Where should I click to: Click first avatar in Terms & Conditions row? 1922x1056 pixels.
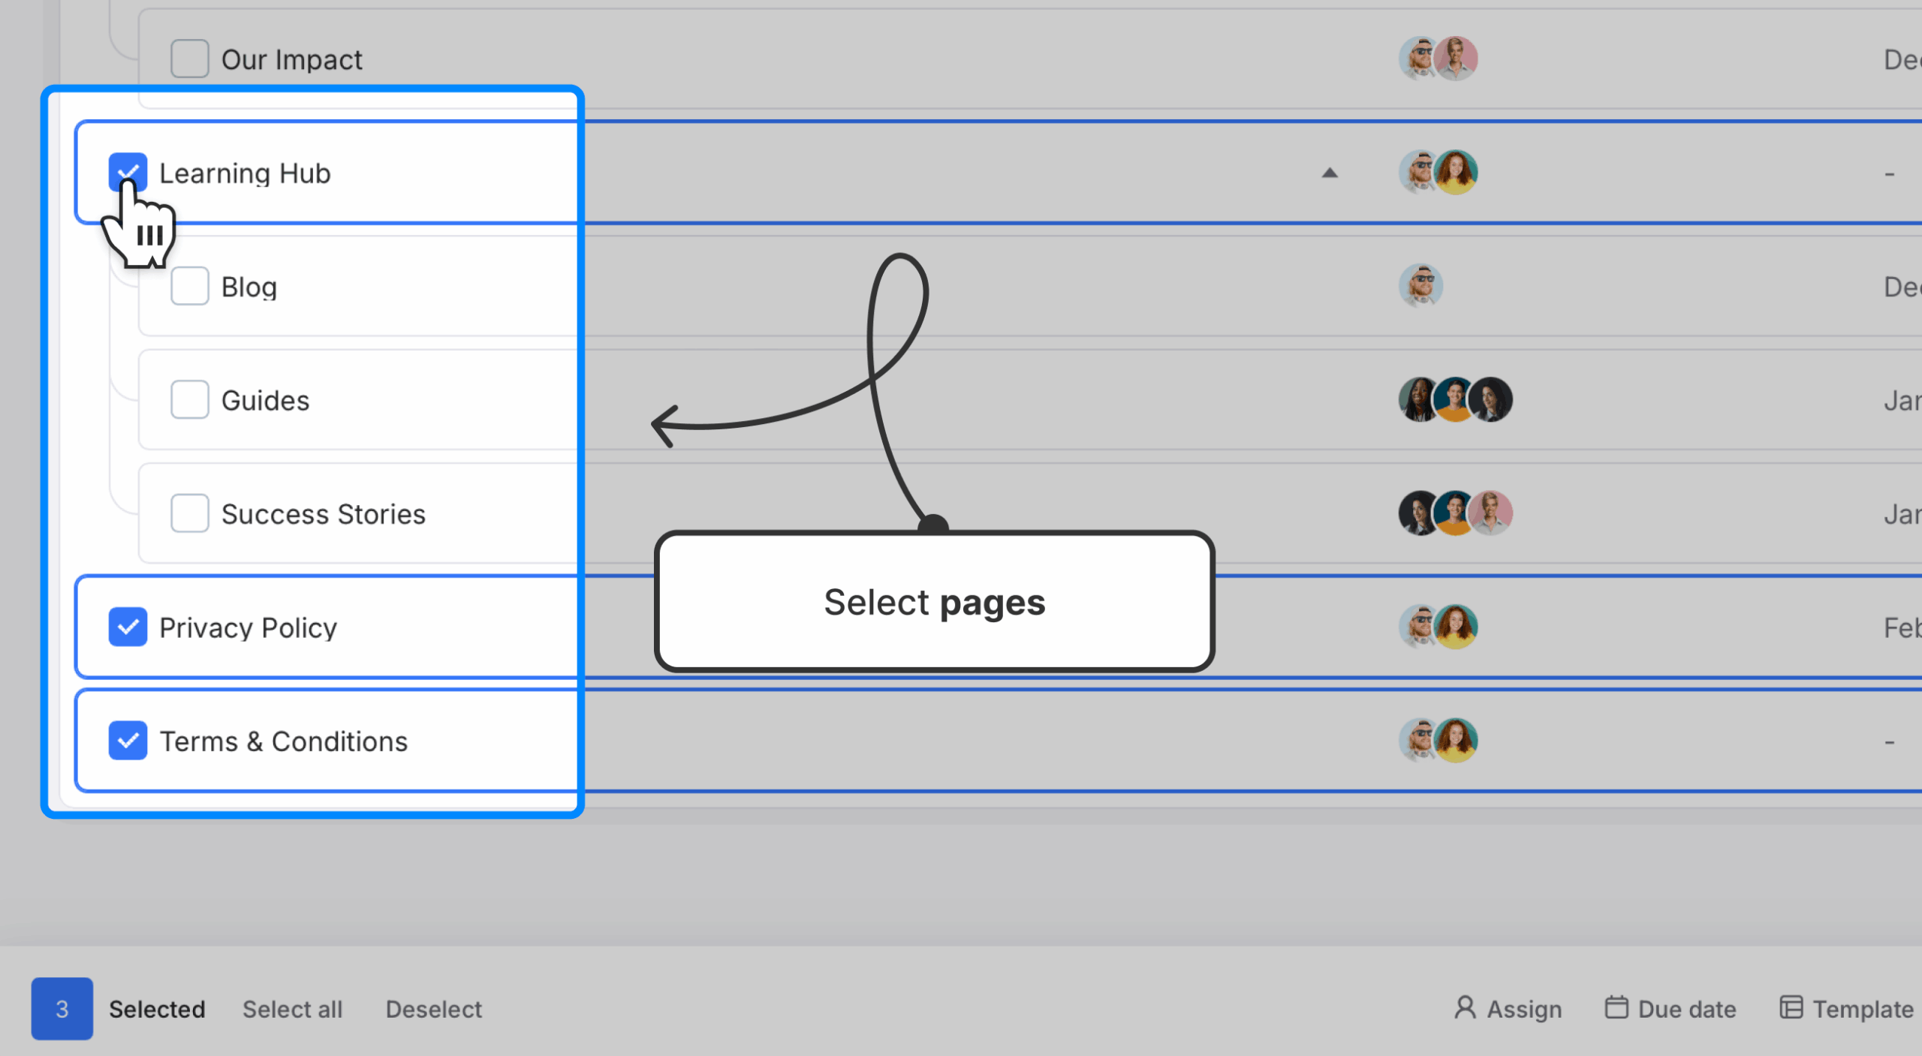1418,741
